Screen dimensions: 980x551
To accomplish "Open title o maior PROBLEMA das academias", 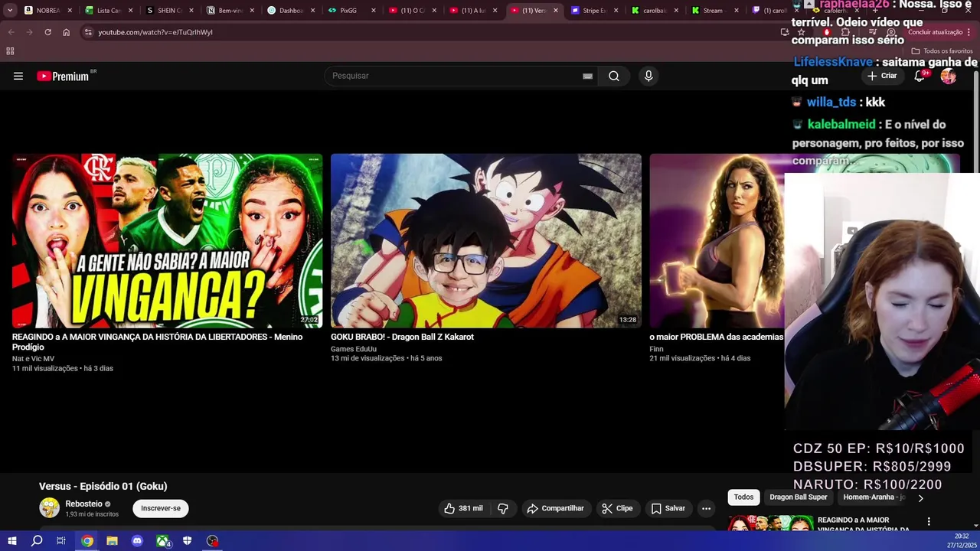I will pos(716,337).
